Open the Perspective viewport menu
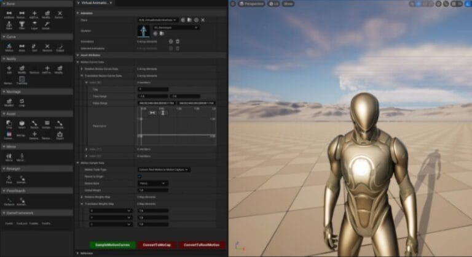 251,4
